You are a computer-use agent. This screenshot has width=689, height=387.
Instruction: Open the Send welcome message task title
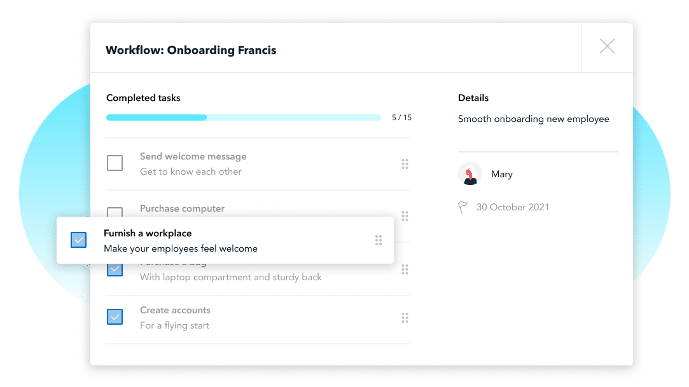[x=193, y=156]
